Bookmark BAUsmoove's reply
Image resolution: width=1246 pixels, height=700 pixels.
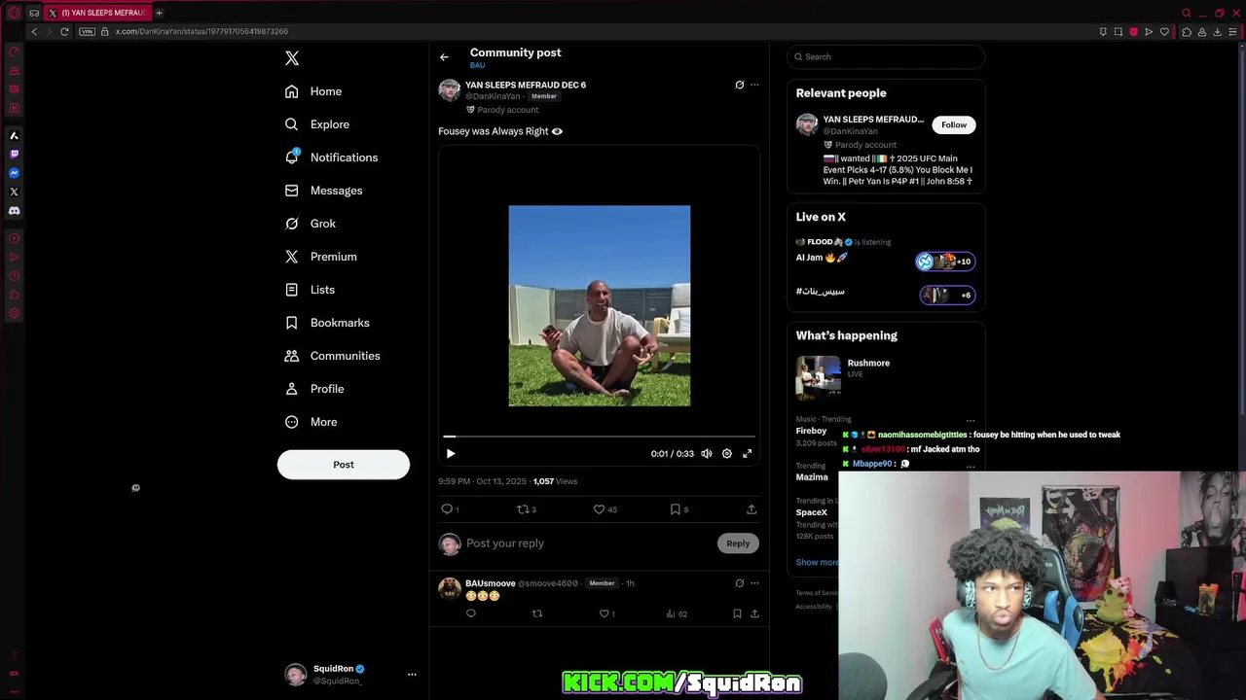[x=737, y=613]
